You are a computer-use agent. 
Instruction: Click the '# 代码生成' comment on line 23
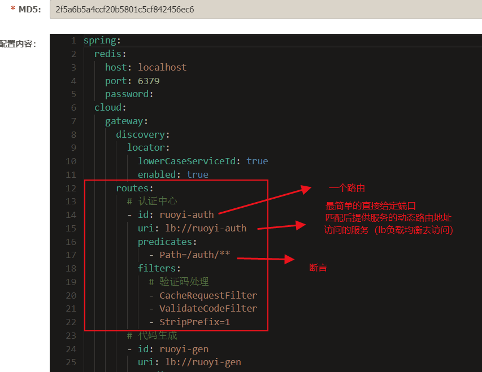[x=152, y=335]
